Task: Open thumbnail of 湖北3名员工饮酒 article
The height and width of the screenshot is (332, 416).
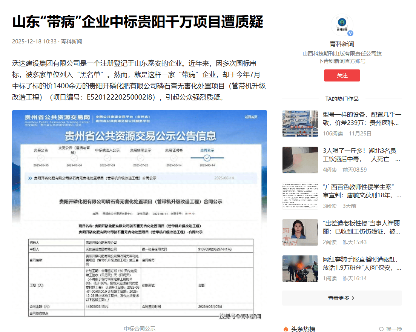Action: click(x=300, y=160)
